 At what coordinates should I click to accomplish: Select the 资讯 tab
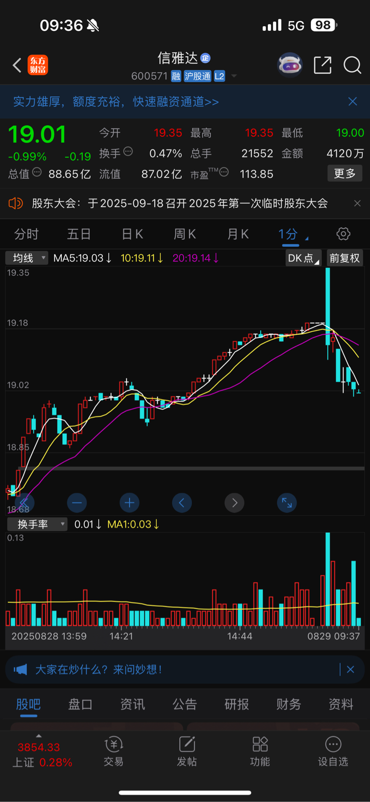[x=132, y=704]
